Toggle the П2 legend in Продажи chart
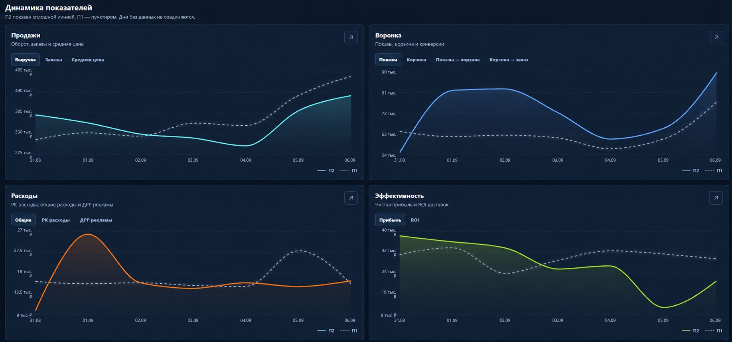This screenshot has width=732, height=342. coord(326,170)
